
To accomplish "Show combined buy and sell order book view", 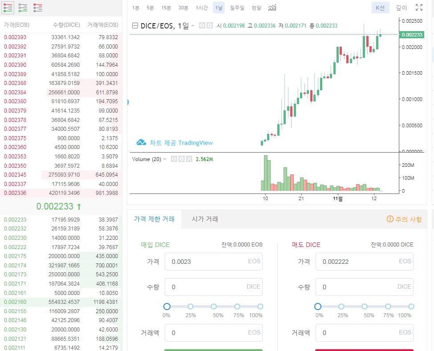I will 8,8.
